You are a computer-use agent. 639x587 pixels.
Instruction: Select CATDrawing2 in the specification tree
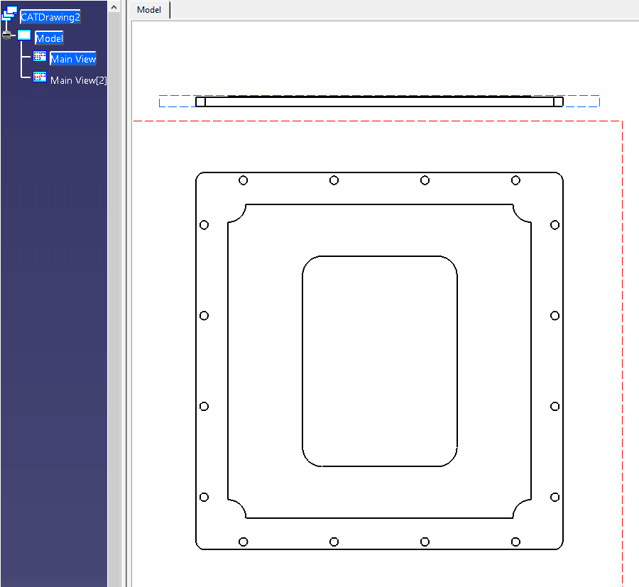coord(50,17)
